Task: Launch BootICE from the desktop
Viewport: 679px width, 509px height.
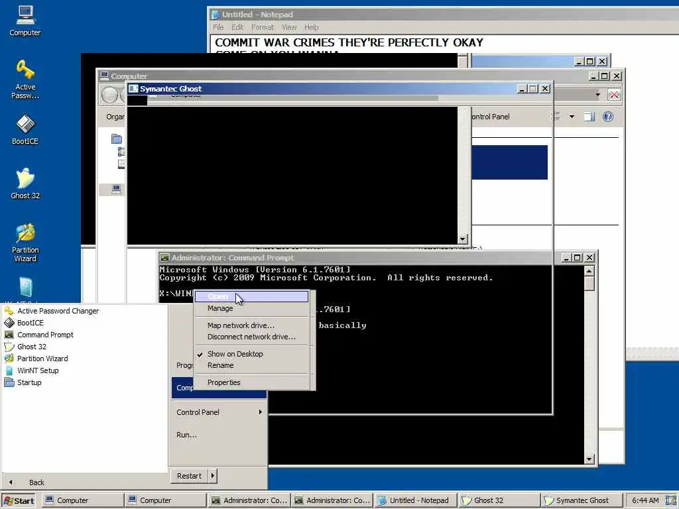Action: point(25,130)
